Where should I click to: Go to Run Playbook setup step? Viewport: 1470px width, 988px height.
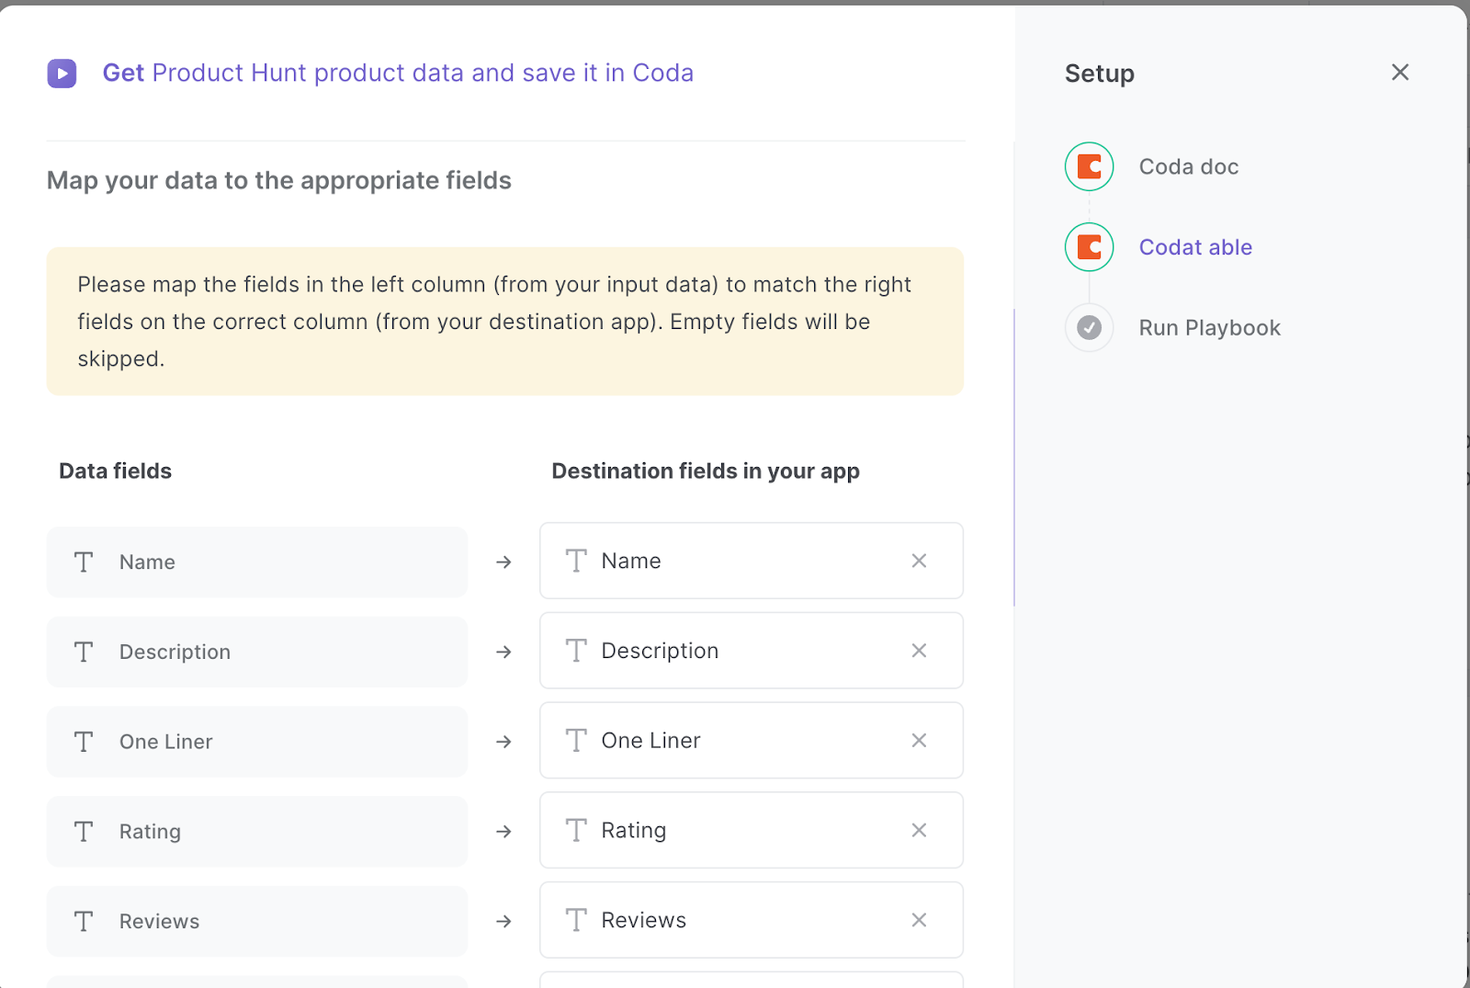coord(1209,328)
